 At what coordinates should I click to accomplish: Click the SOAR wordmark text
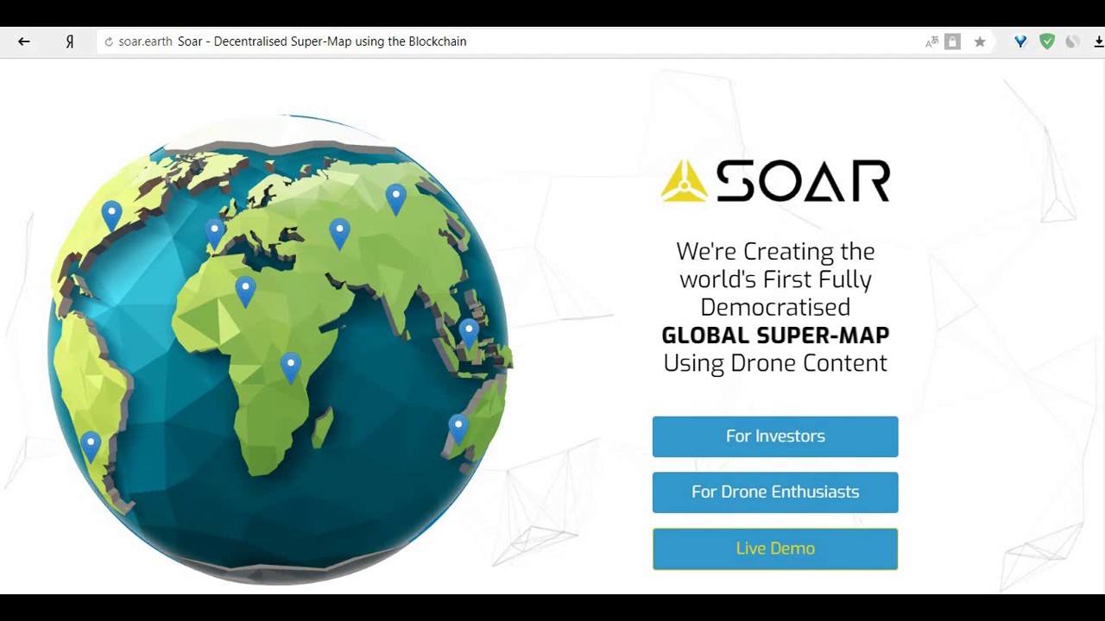pos(803,181)
